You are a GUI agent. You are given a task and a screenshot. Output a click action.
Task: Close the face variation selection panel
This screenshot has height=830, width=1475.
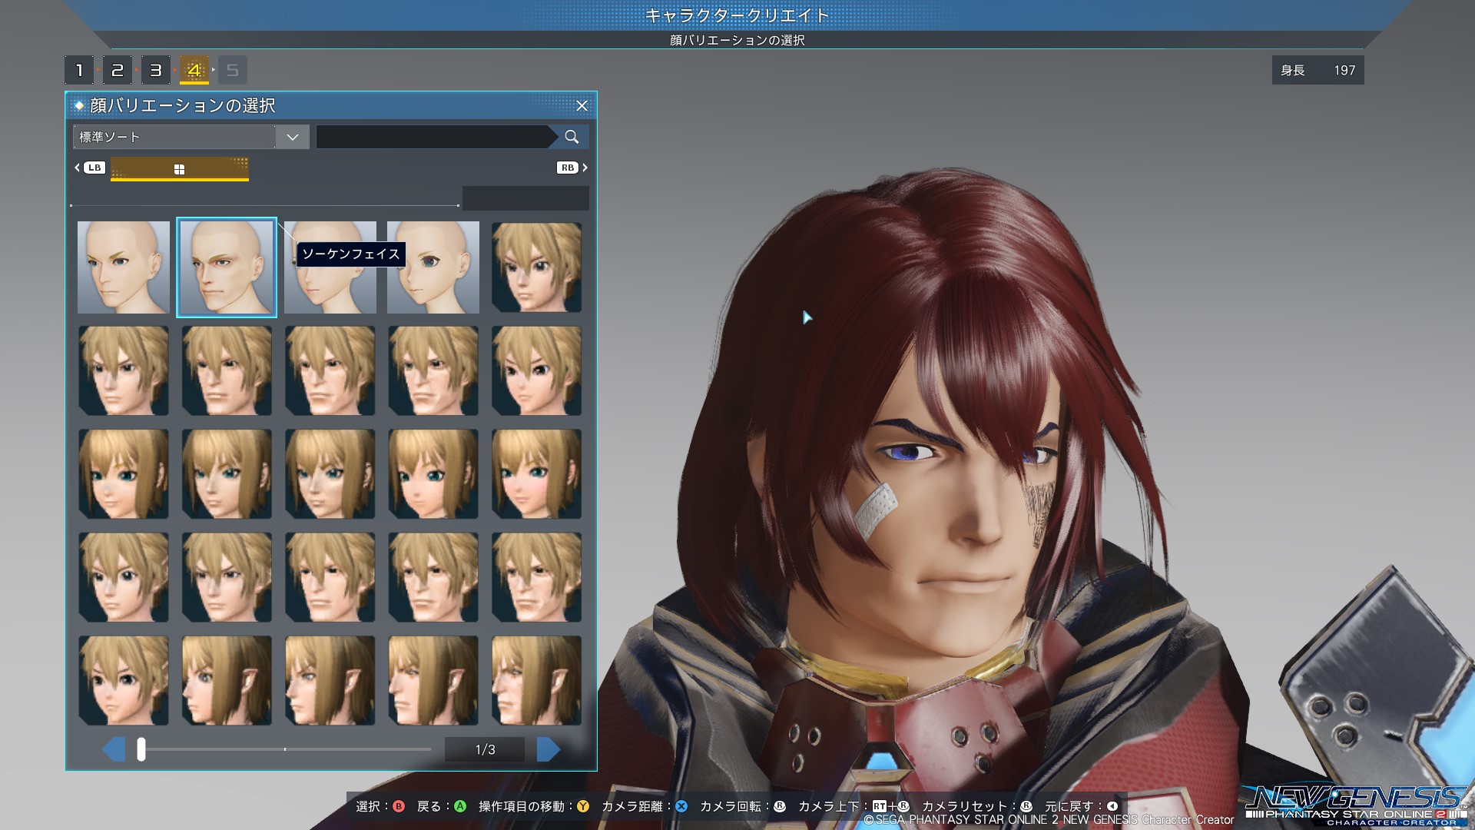tap(582, 106)
